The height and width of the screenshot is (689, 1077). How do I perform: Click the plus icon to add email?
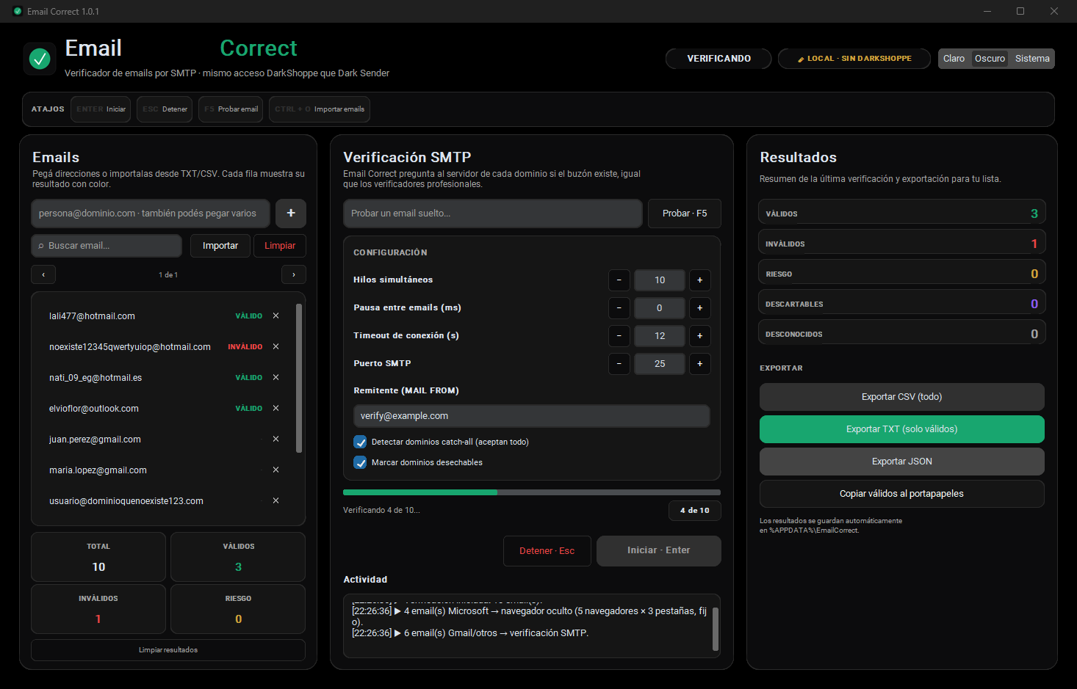(x=291, y=213)
